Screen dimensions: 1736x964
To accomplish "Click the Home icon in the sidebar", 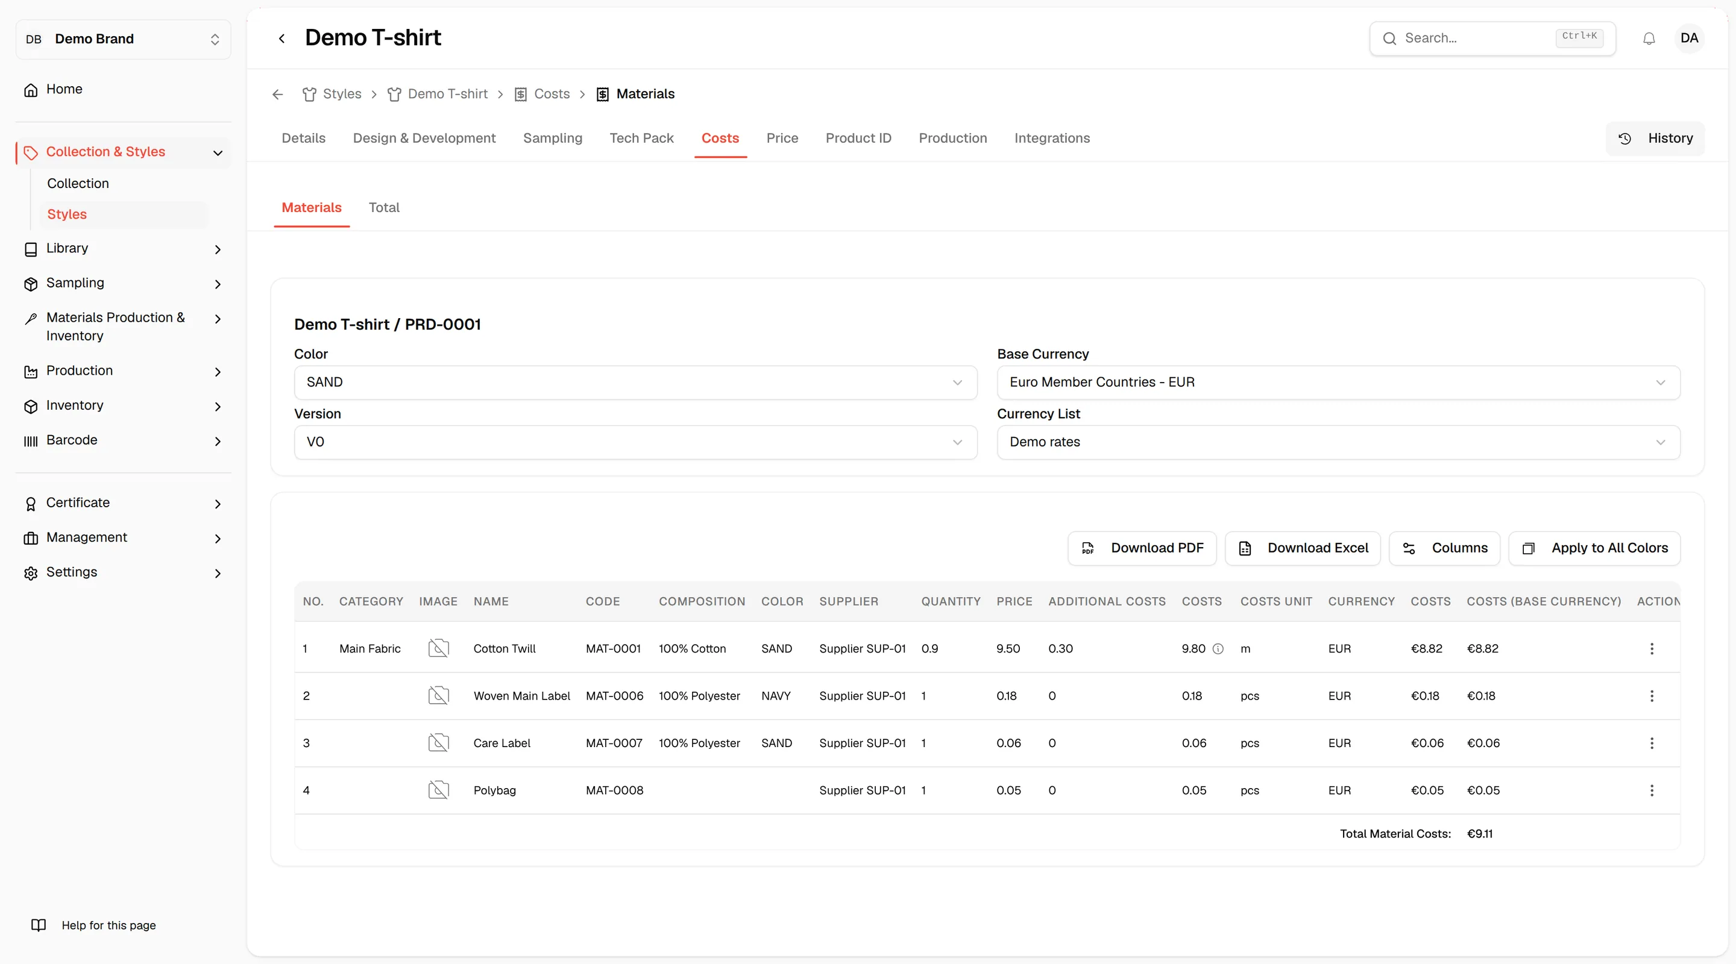I will point(30,90).
